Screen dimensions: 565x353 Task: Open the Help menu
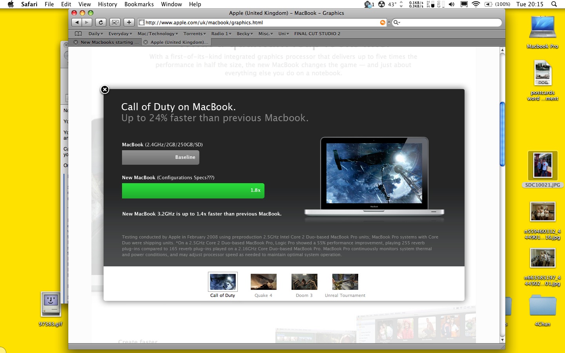pyautogui.click(x=195, y=4)
